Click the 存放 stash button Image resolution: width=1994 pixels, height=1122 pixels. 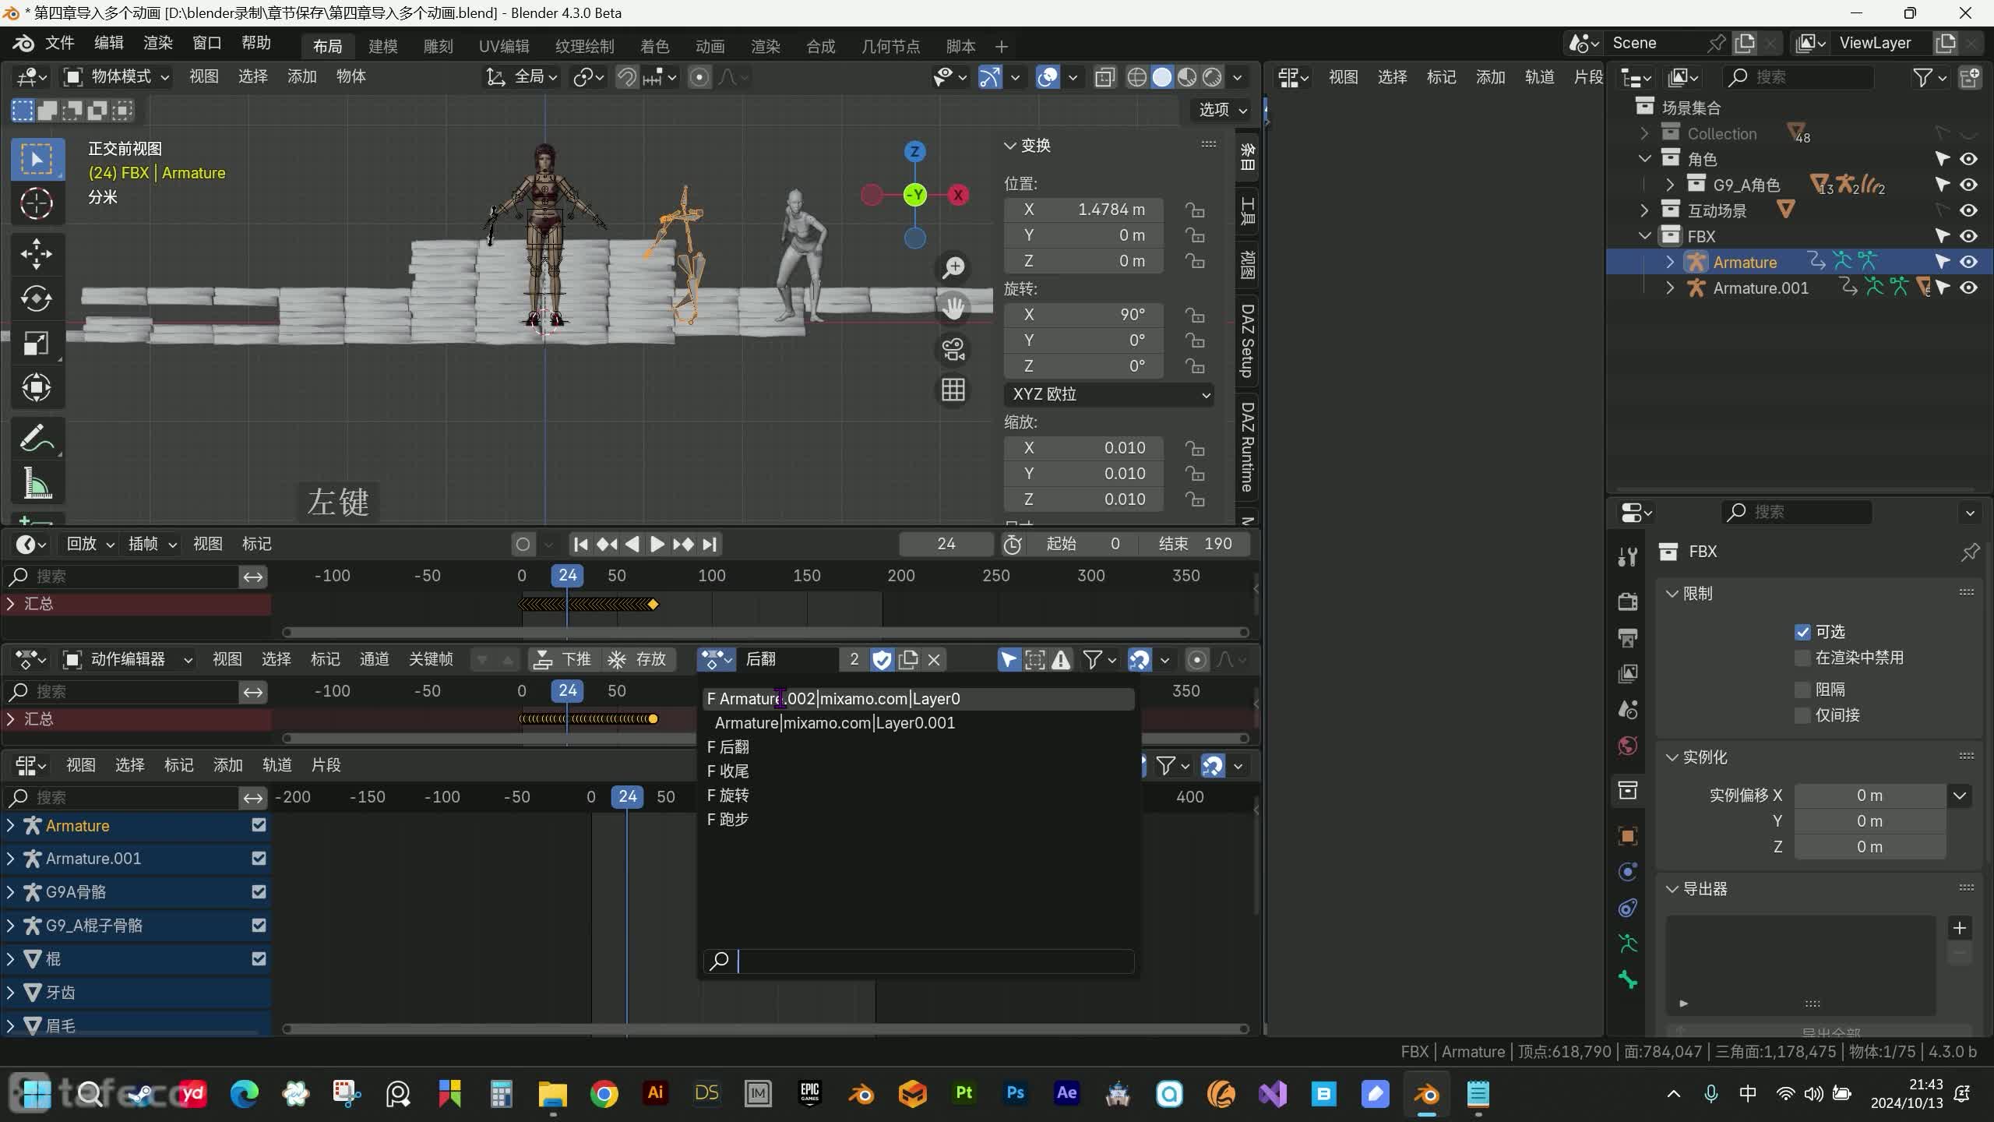637,660
